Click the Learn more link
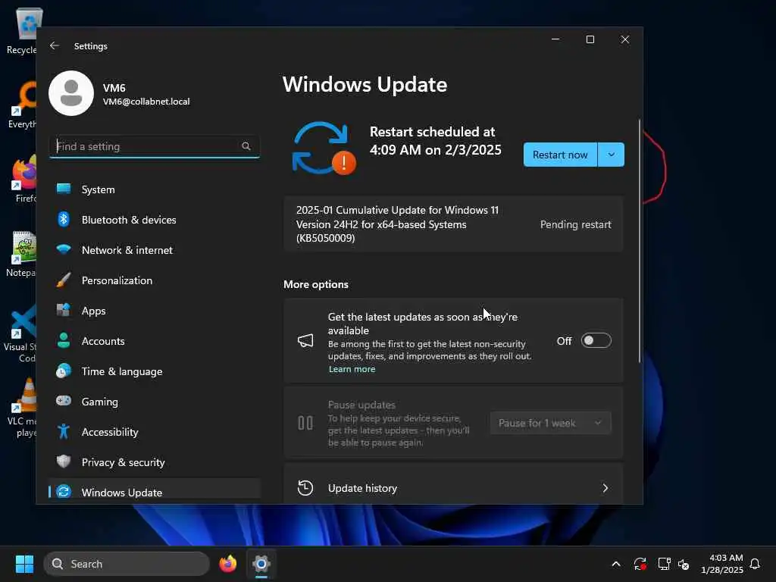This screenshot has height=582, width=776. click(352, 369)
